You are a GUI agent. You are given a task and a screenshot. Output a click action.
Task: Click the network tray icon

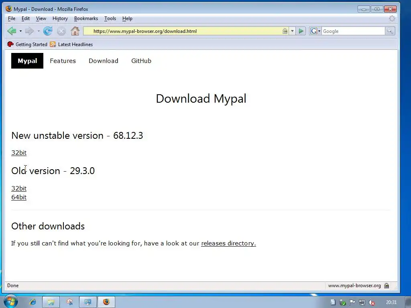[x=362, y=302]
